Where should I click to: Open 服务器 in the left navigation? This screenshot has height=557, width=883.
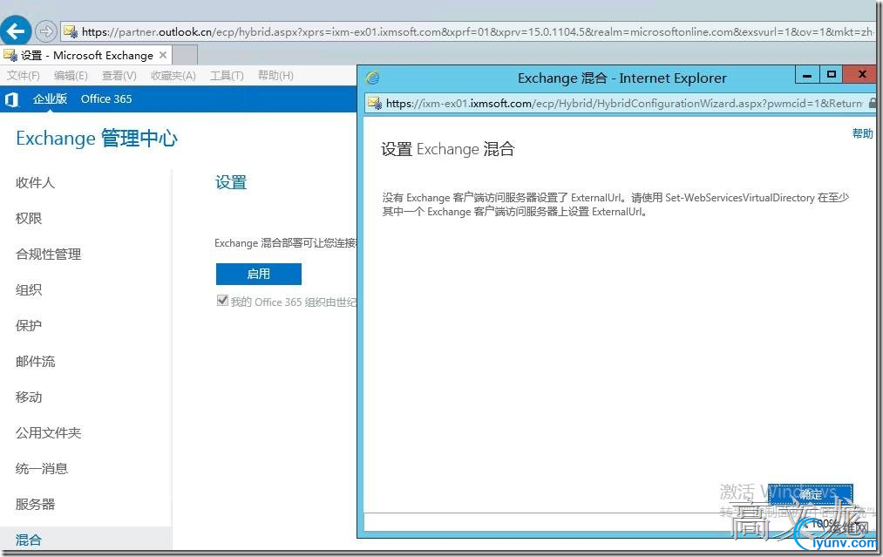[x=35, y=505]
